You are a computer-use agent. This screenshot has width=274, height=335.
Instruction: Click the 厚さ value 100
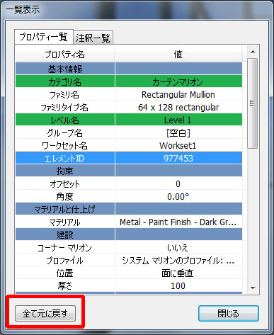tap(178, 285)
